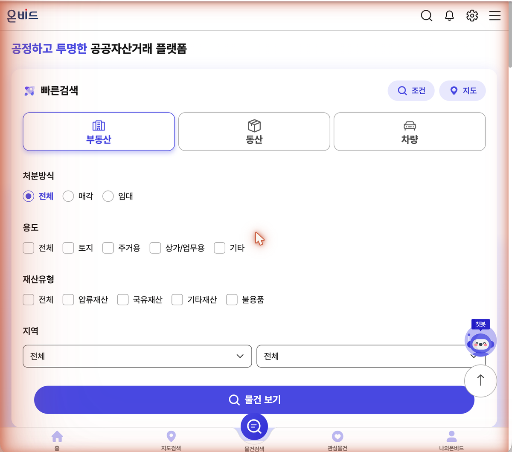Check 기타 under 용도
This screenshot has width=512, height=452.
click(x=219, y=248)
